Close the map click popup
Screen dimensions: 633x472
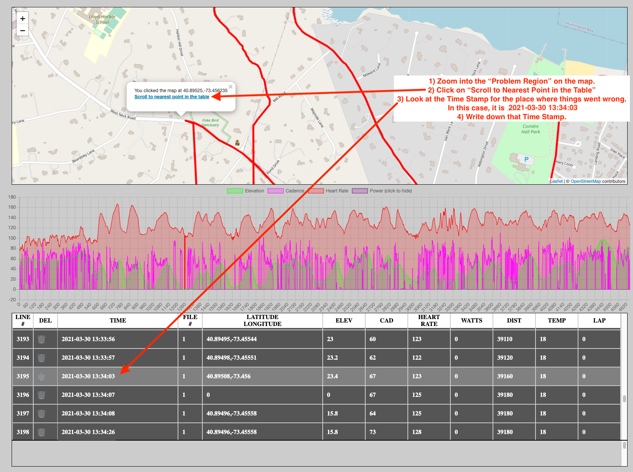click(231, 87)
